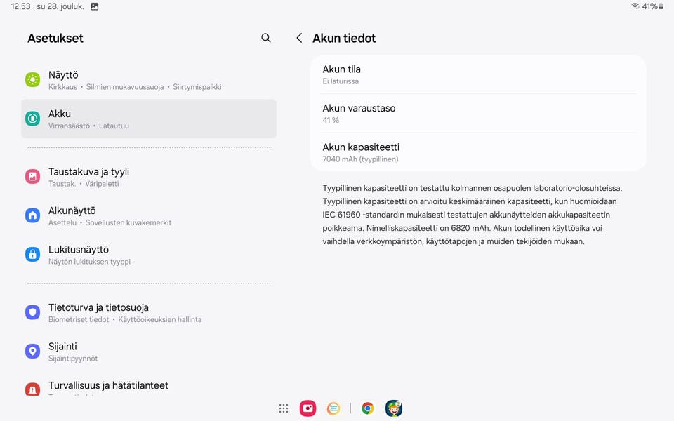Open the Akku menu entry

[149, 119]
